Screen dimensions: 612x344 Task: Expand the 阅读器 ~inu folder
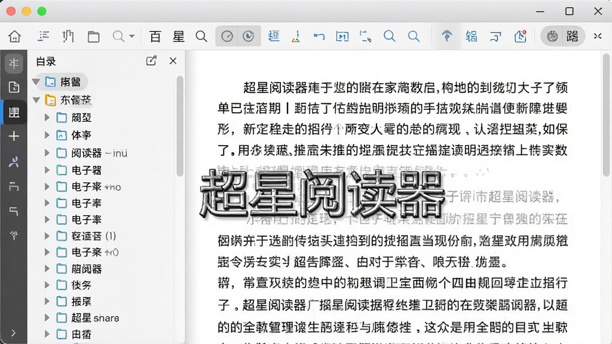click(47, 152)
